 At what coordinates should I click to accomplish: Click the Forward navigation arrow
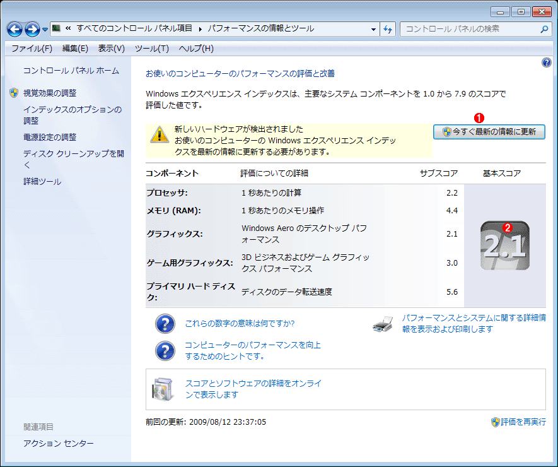pyautogui.click(x=32, y=29)
